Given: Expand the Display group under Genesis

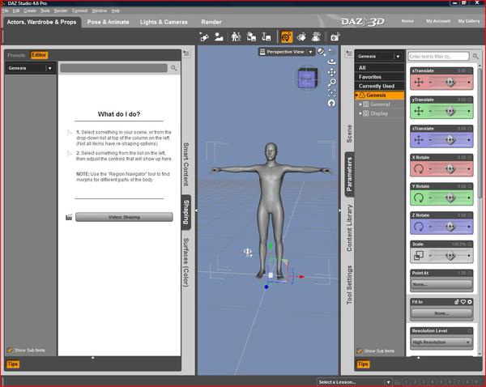Looking at the screenshot, I should [360, 113].
